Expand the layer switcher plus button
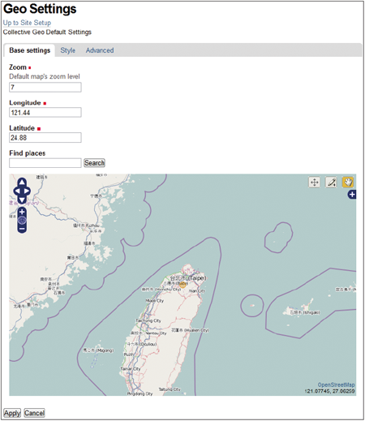This screenshot has width=365, height=421. coord(352,194)
